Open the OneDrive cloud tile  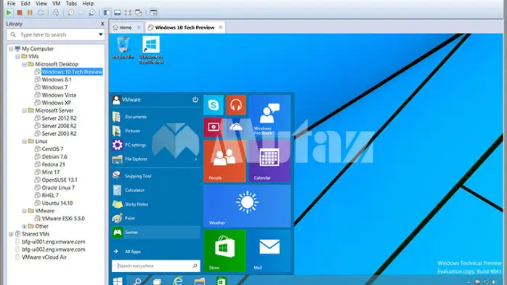pos(236,127)
